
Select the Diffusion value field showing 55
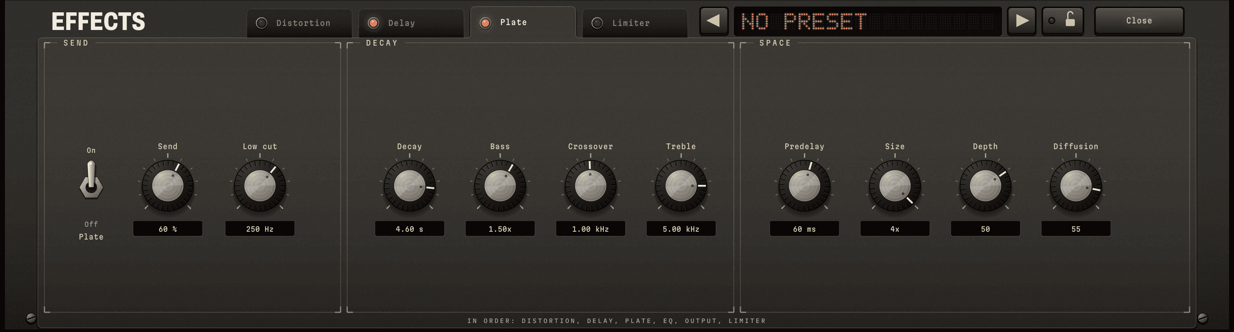[x=1076, y=229]
